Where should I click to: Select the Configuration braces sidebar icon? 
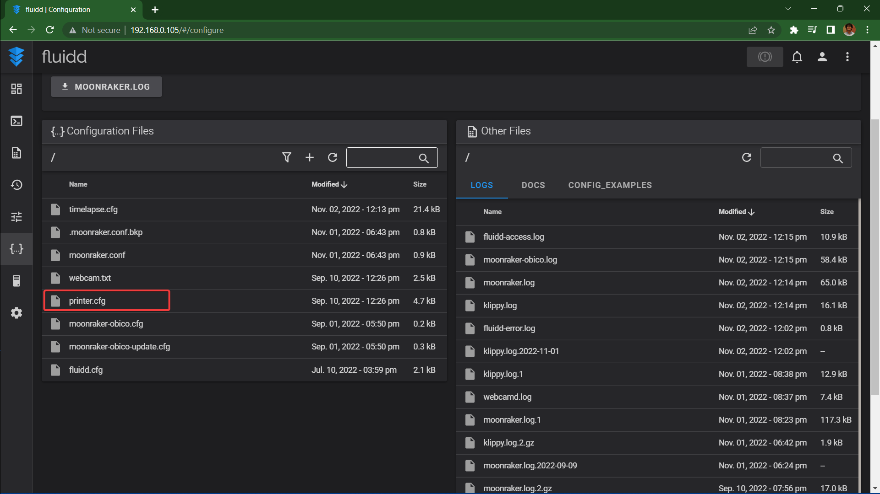(x=16, y=249)
